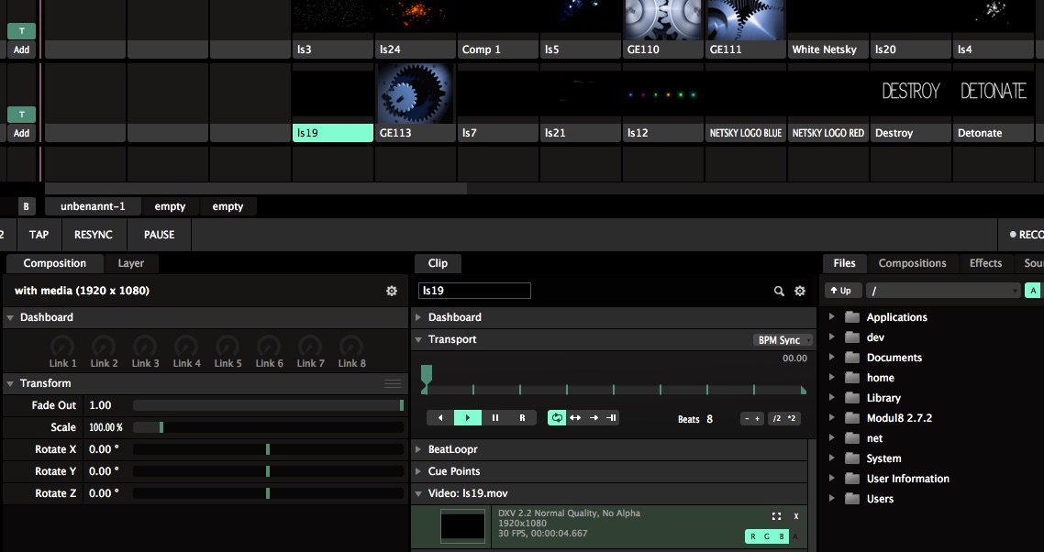This screenshot has width=1044, height=552.
Task: Toggle the G color channel button
Action: coord(767,536)
